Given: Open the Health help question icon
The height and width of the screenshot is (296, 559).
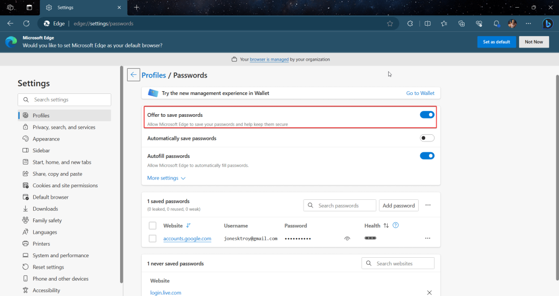Looking at the screenshot, I should tap(395, 225).
